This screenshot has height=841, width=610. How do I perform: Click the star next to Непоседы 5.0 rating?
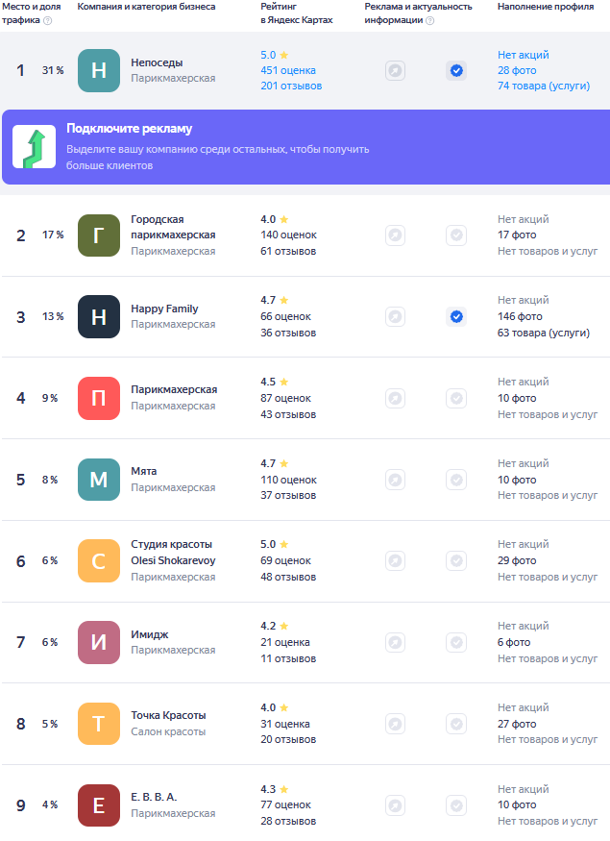pos(284,55)
